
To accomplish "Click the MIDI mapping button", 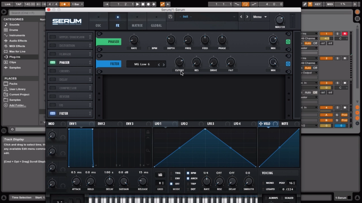I will coord(330,4).
